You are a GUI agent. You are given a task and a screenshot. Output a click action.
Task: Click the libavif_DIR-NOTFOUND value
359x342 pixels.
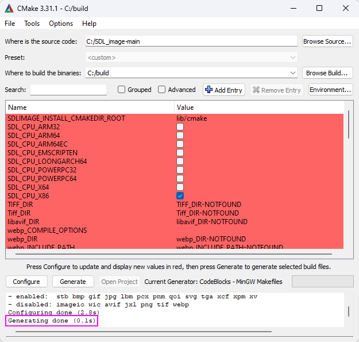tap(212, 222)
